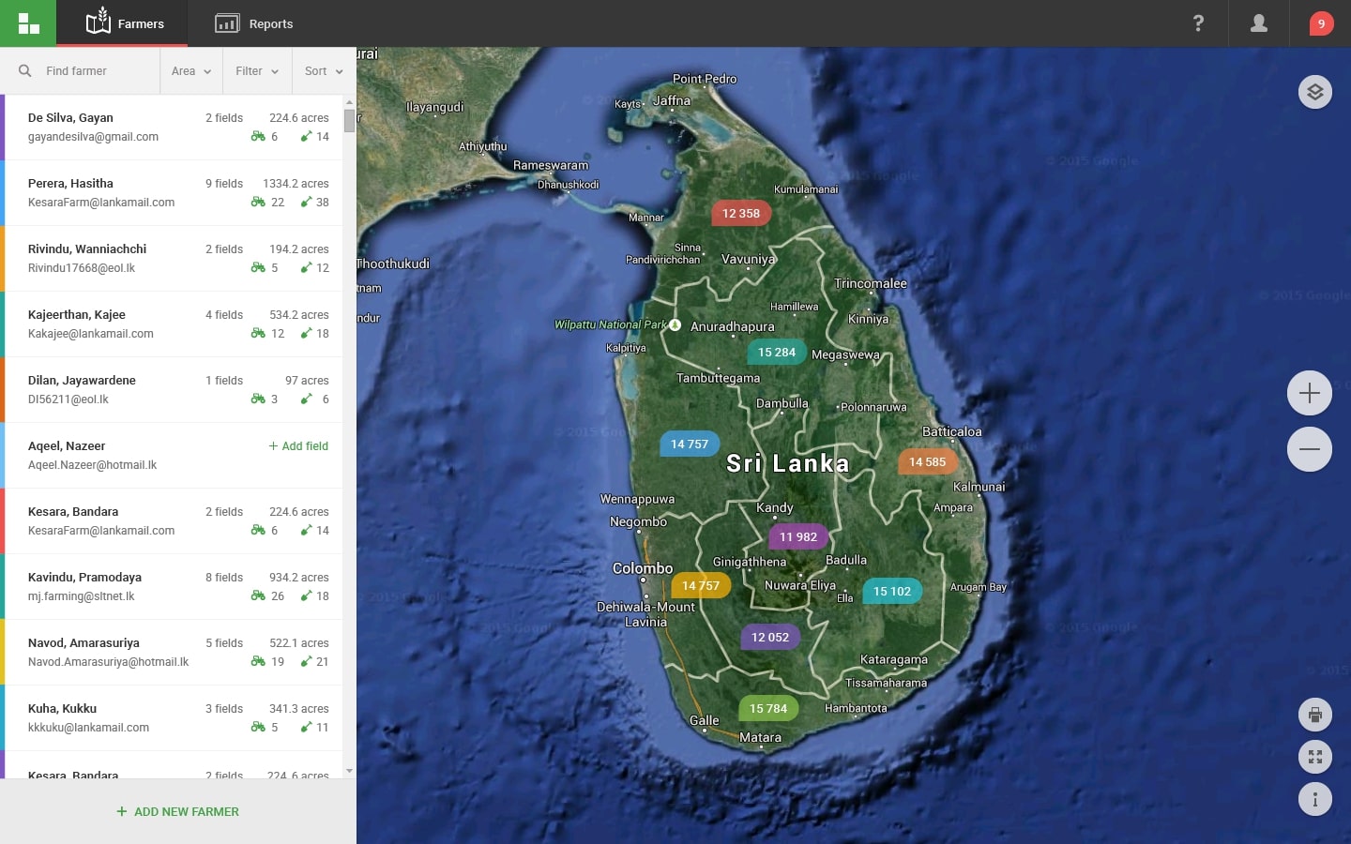Open the help question mark icon
1351x844 pixels.
point(1198,23)
